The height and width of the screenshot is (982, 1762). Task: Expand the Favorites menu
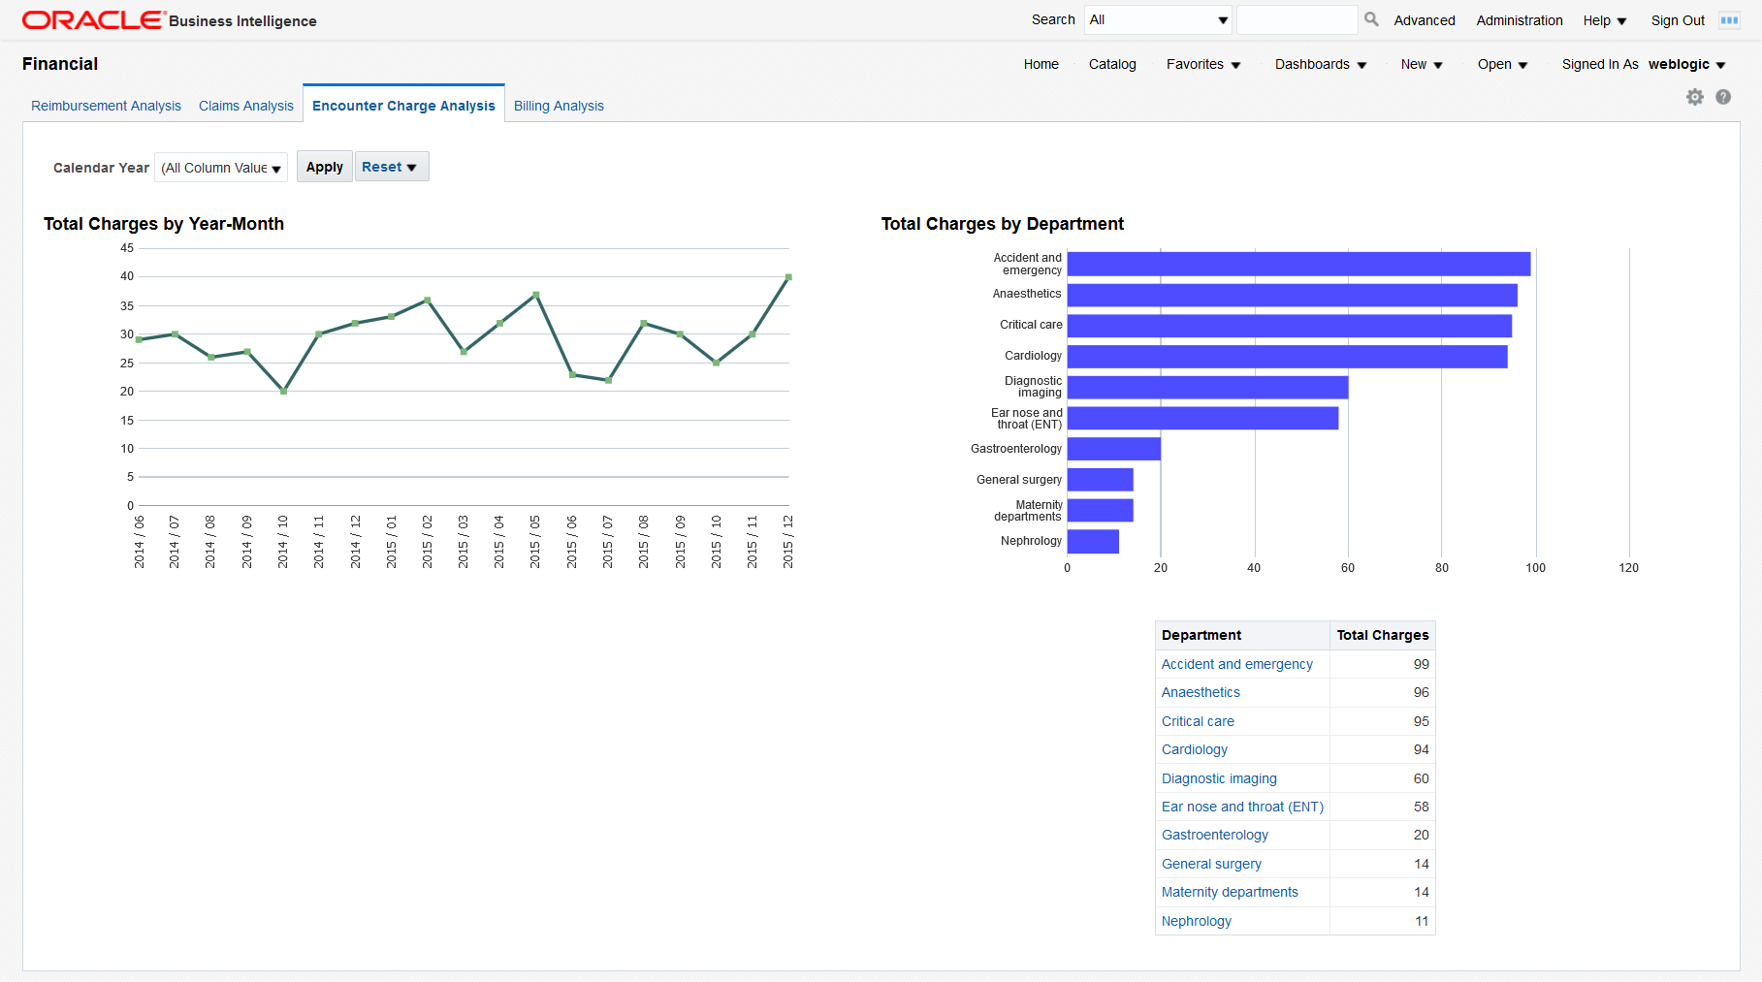pyautogui.click(x=1203, y=64)
